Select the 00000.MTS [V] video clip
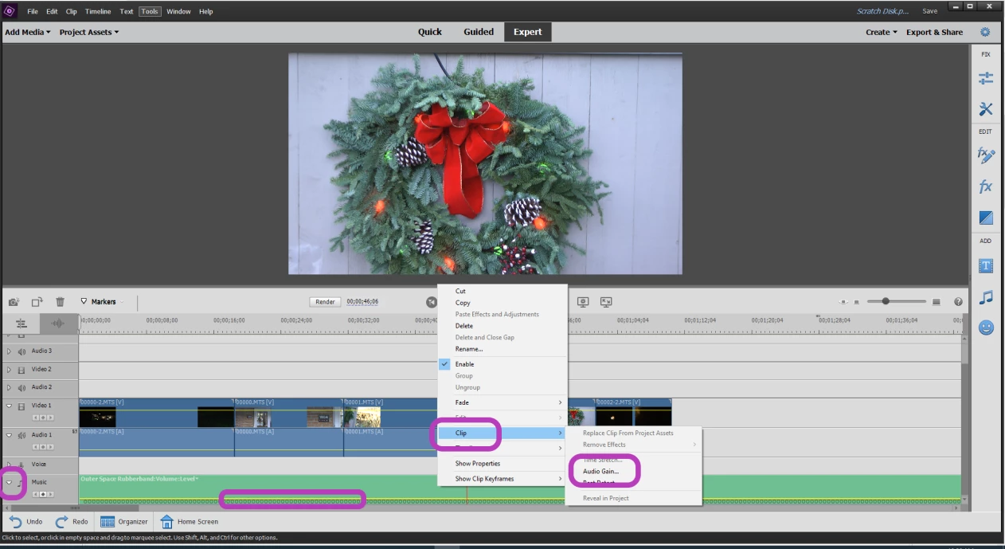Screen dimensions: 1005x549 coord(288,413)
